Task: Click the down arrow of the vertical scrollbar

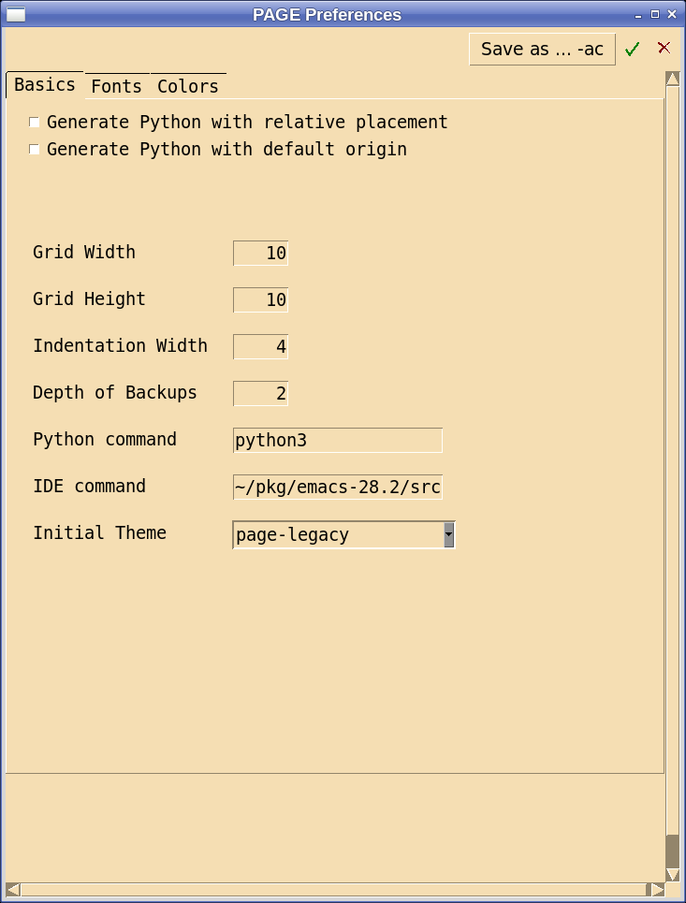Action: click(673, 875)
